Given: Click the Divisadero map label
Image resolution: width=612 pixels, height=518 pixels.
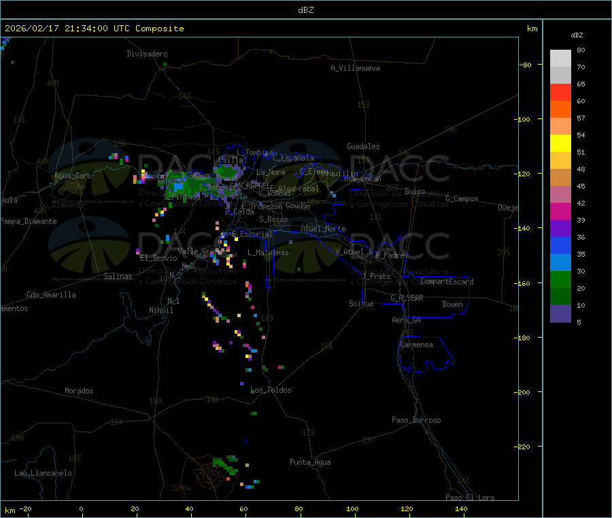Looking at the screenshot, I should (x=147, y=54).
